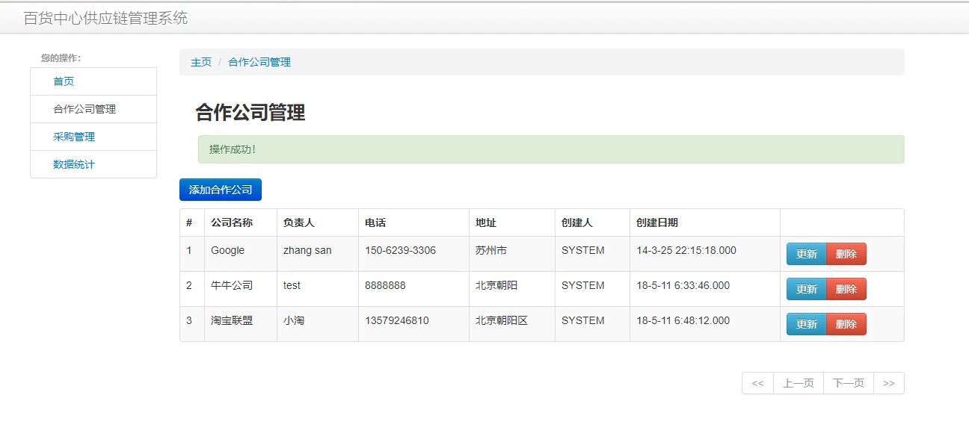
Task: Click the phone number 13579246810
Action: pyautogui.click(x=397, y=320)
